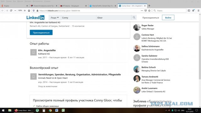Viewport: 201px width, 113px height.
Task: Click the padlock site security icon
Action: (37, 11)
